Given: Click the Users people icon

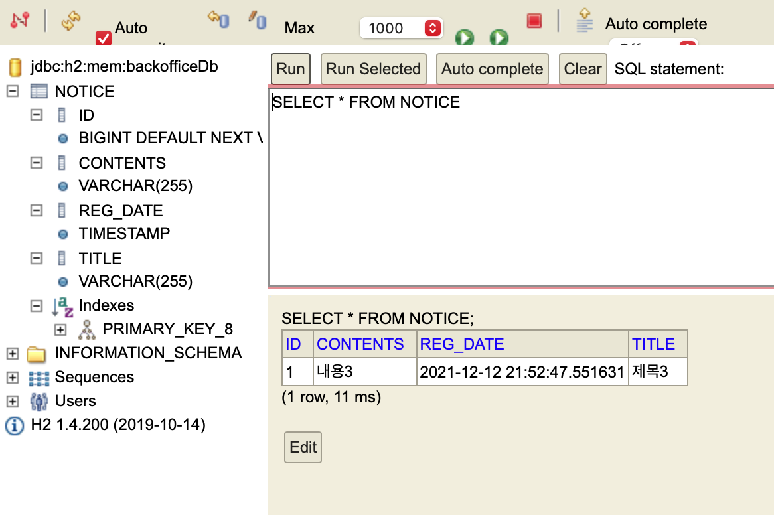Looking at the screenshot, I should point(39,402).
